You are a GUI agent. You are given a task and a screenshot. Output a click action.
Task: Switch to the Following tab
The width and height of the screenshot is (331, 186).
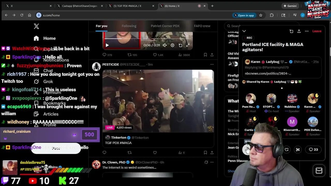129,26
